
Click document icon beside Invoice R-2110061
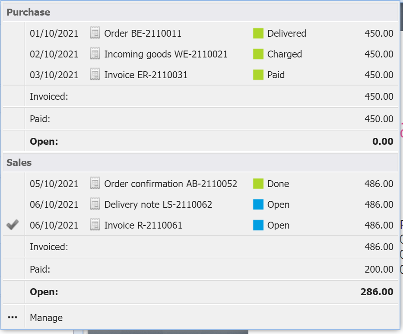(95, 225)
